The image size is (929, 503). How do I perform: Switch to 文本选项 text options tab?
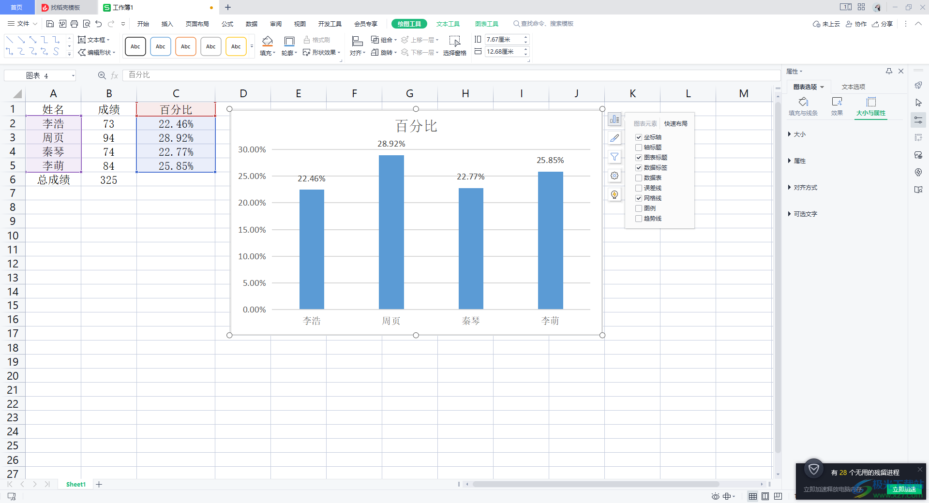coord(853,87)
